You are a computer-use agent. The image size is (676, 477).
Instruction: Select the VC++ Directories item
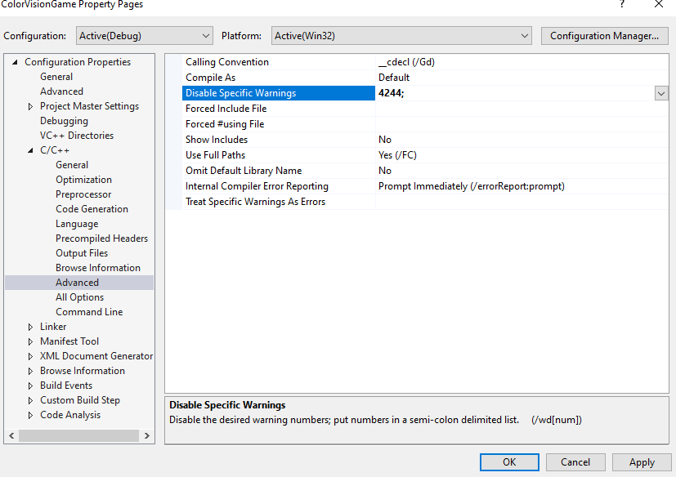click(x=77, y=136)
